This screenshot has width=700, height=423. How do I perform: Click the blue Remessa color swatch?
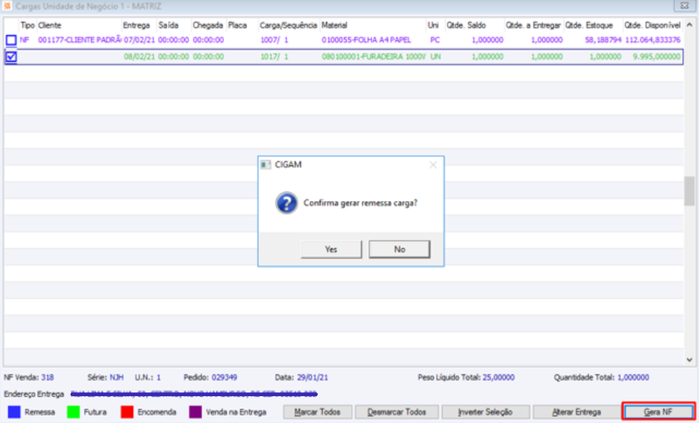[x=14, y=412]
